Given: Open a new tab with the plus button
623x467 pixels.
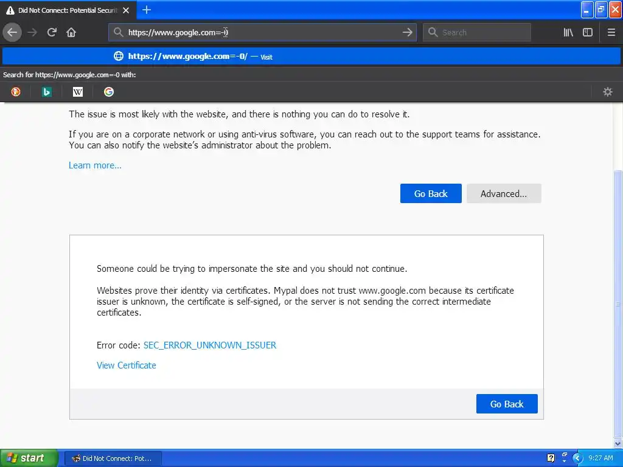Looking at the screenshot, I should [147, 10].
